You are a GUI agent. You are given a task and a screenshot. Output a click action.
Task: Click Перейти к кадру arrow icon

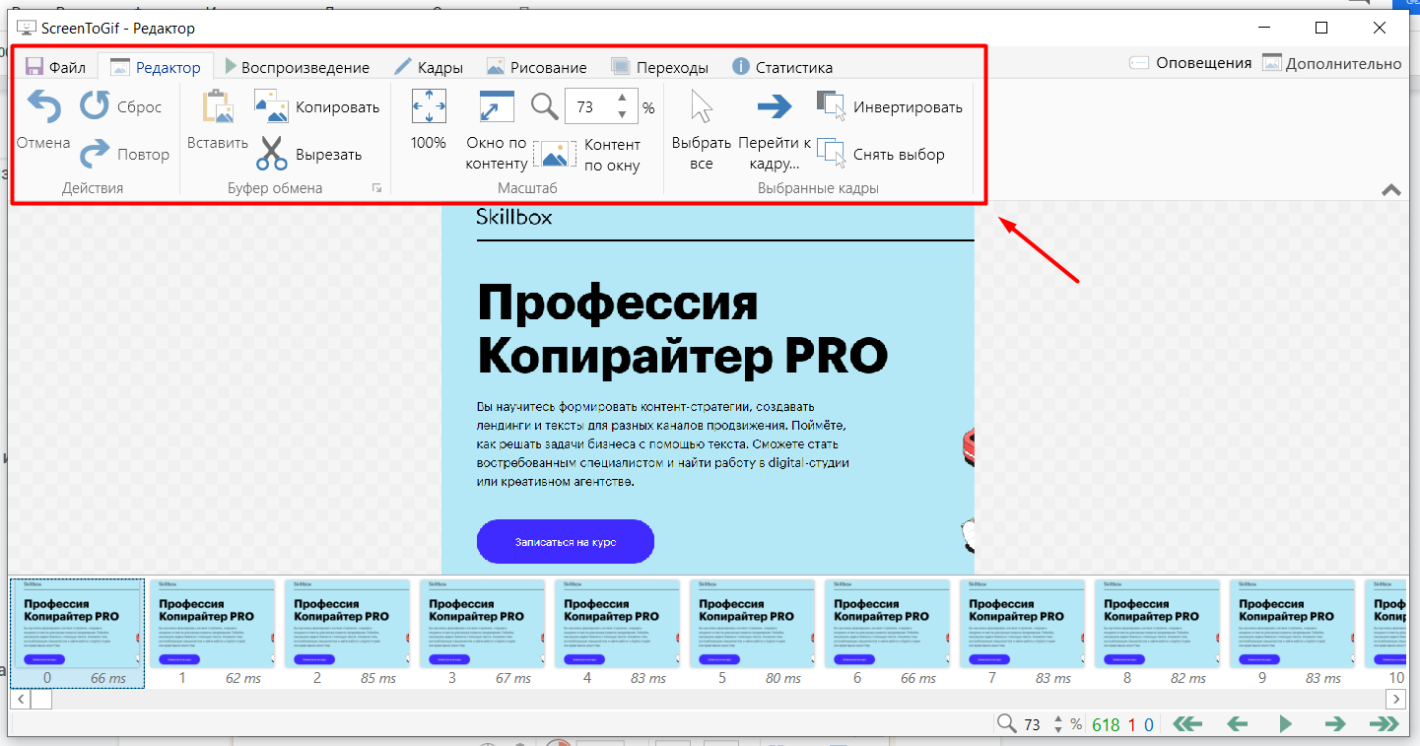775,106
